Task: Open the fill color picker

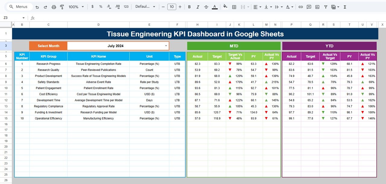Action: click(225, 7)
